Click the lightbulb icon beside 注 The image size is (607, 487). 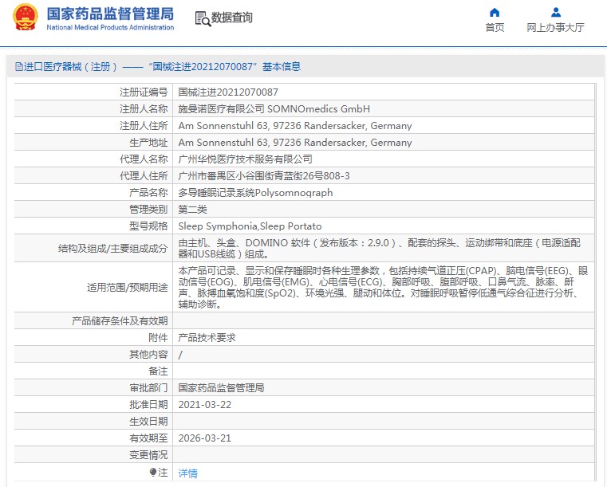pyautogui.click(x=153, y=473)
